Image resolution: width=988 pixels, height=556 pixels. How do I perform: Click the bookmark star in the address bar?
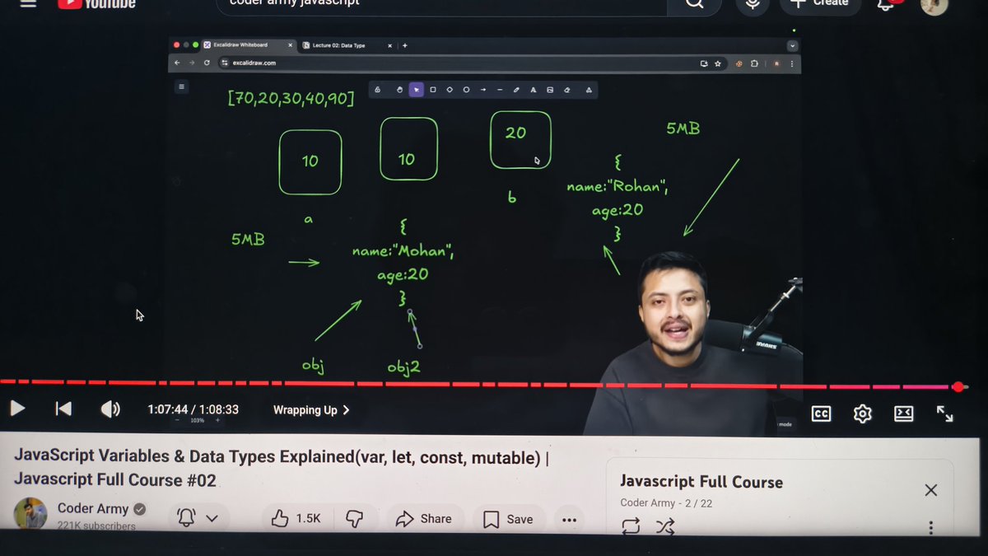coord(718,63)
